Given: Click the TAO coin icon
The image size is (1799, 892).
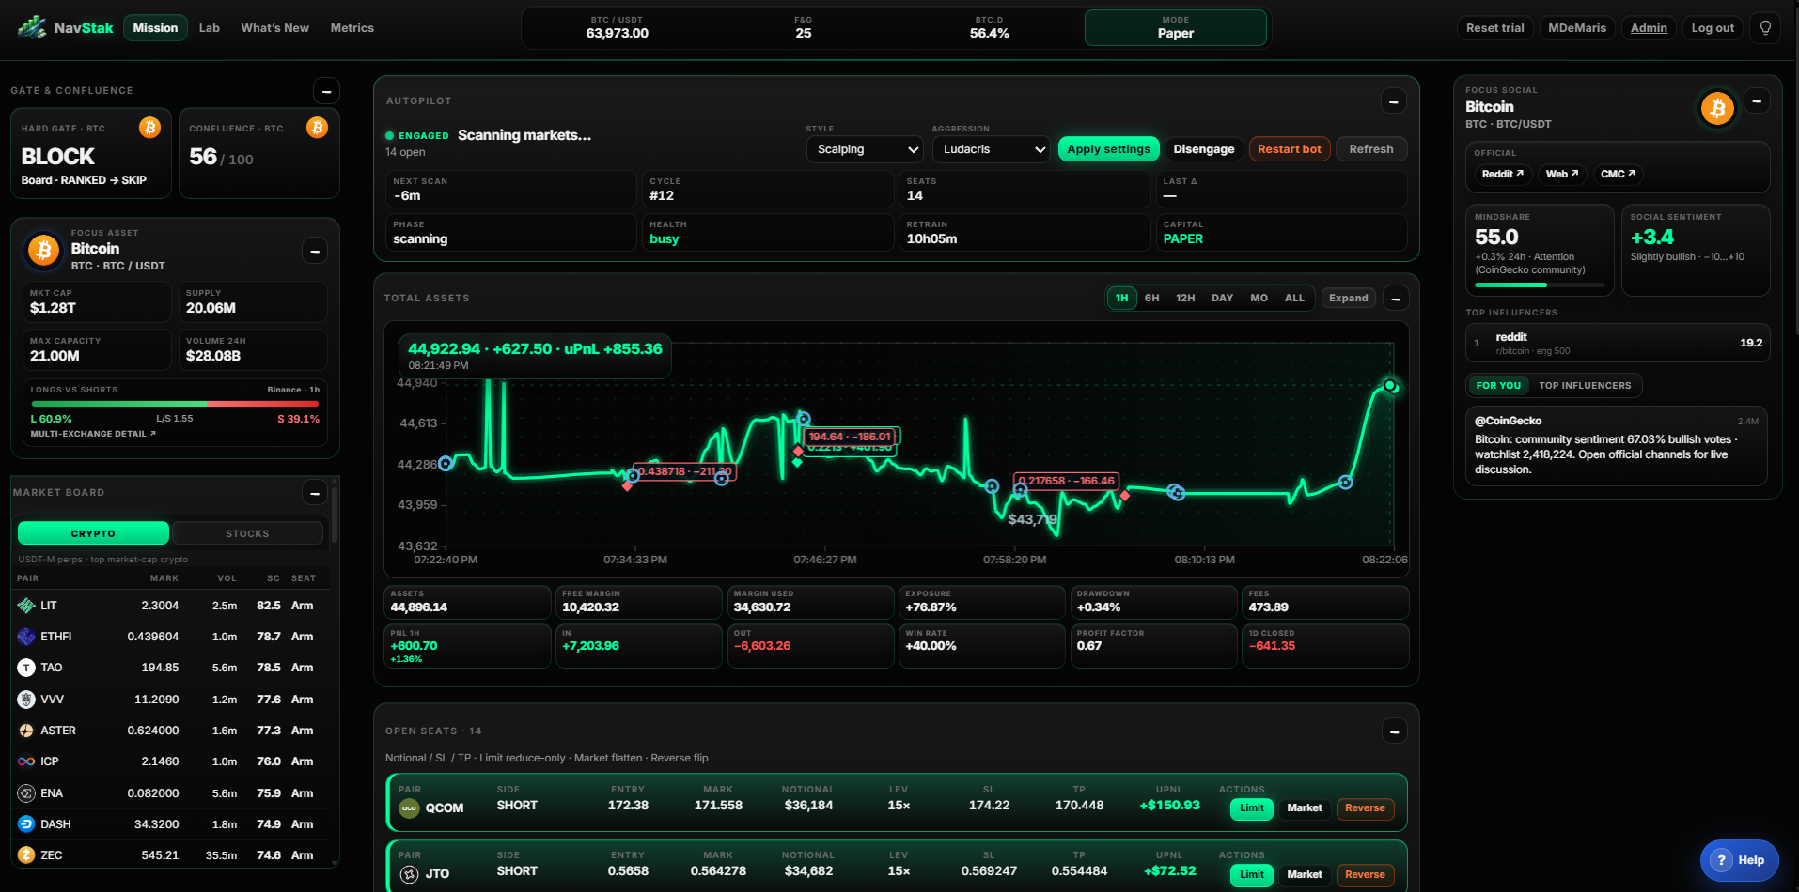Looking at the screenshot, I should point(26,668).
